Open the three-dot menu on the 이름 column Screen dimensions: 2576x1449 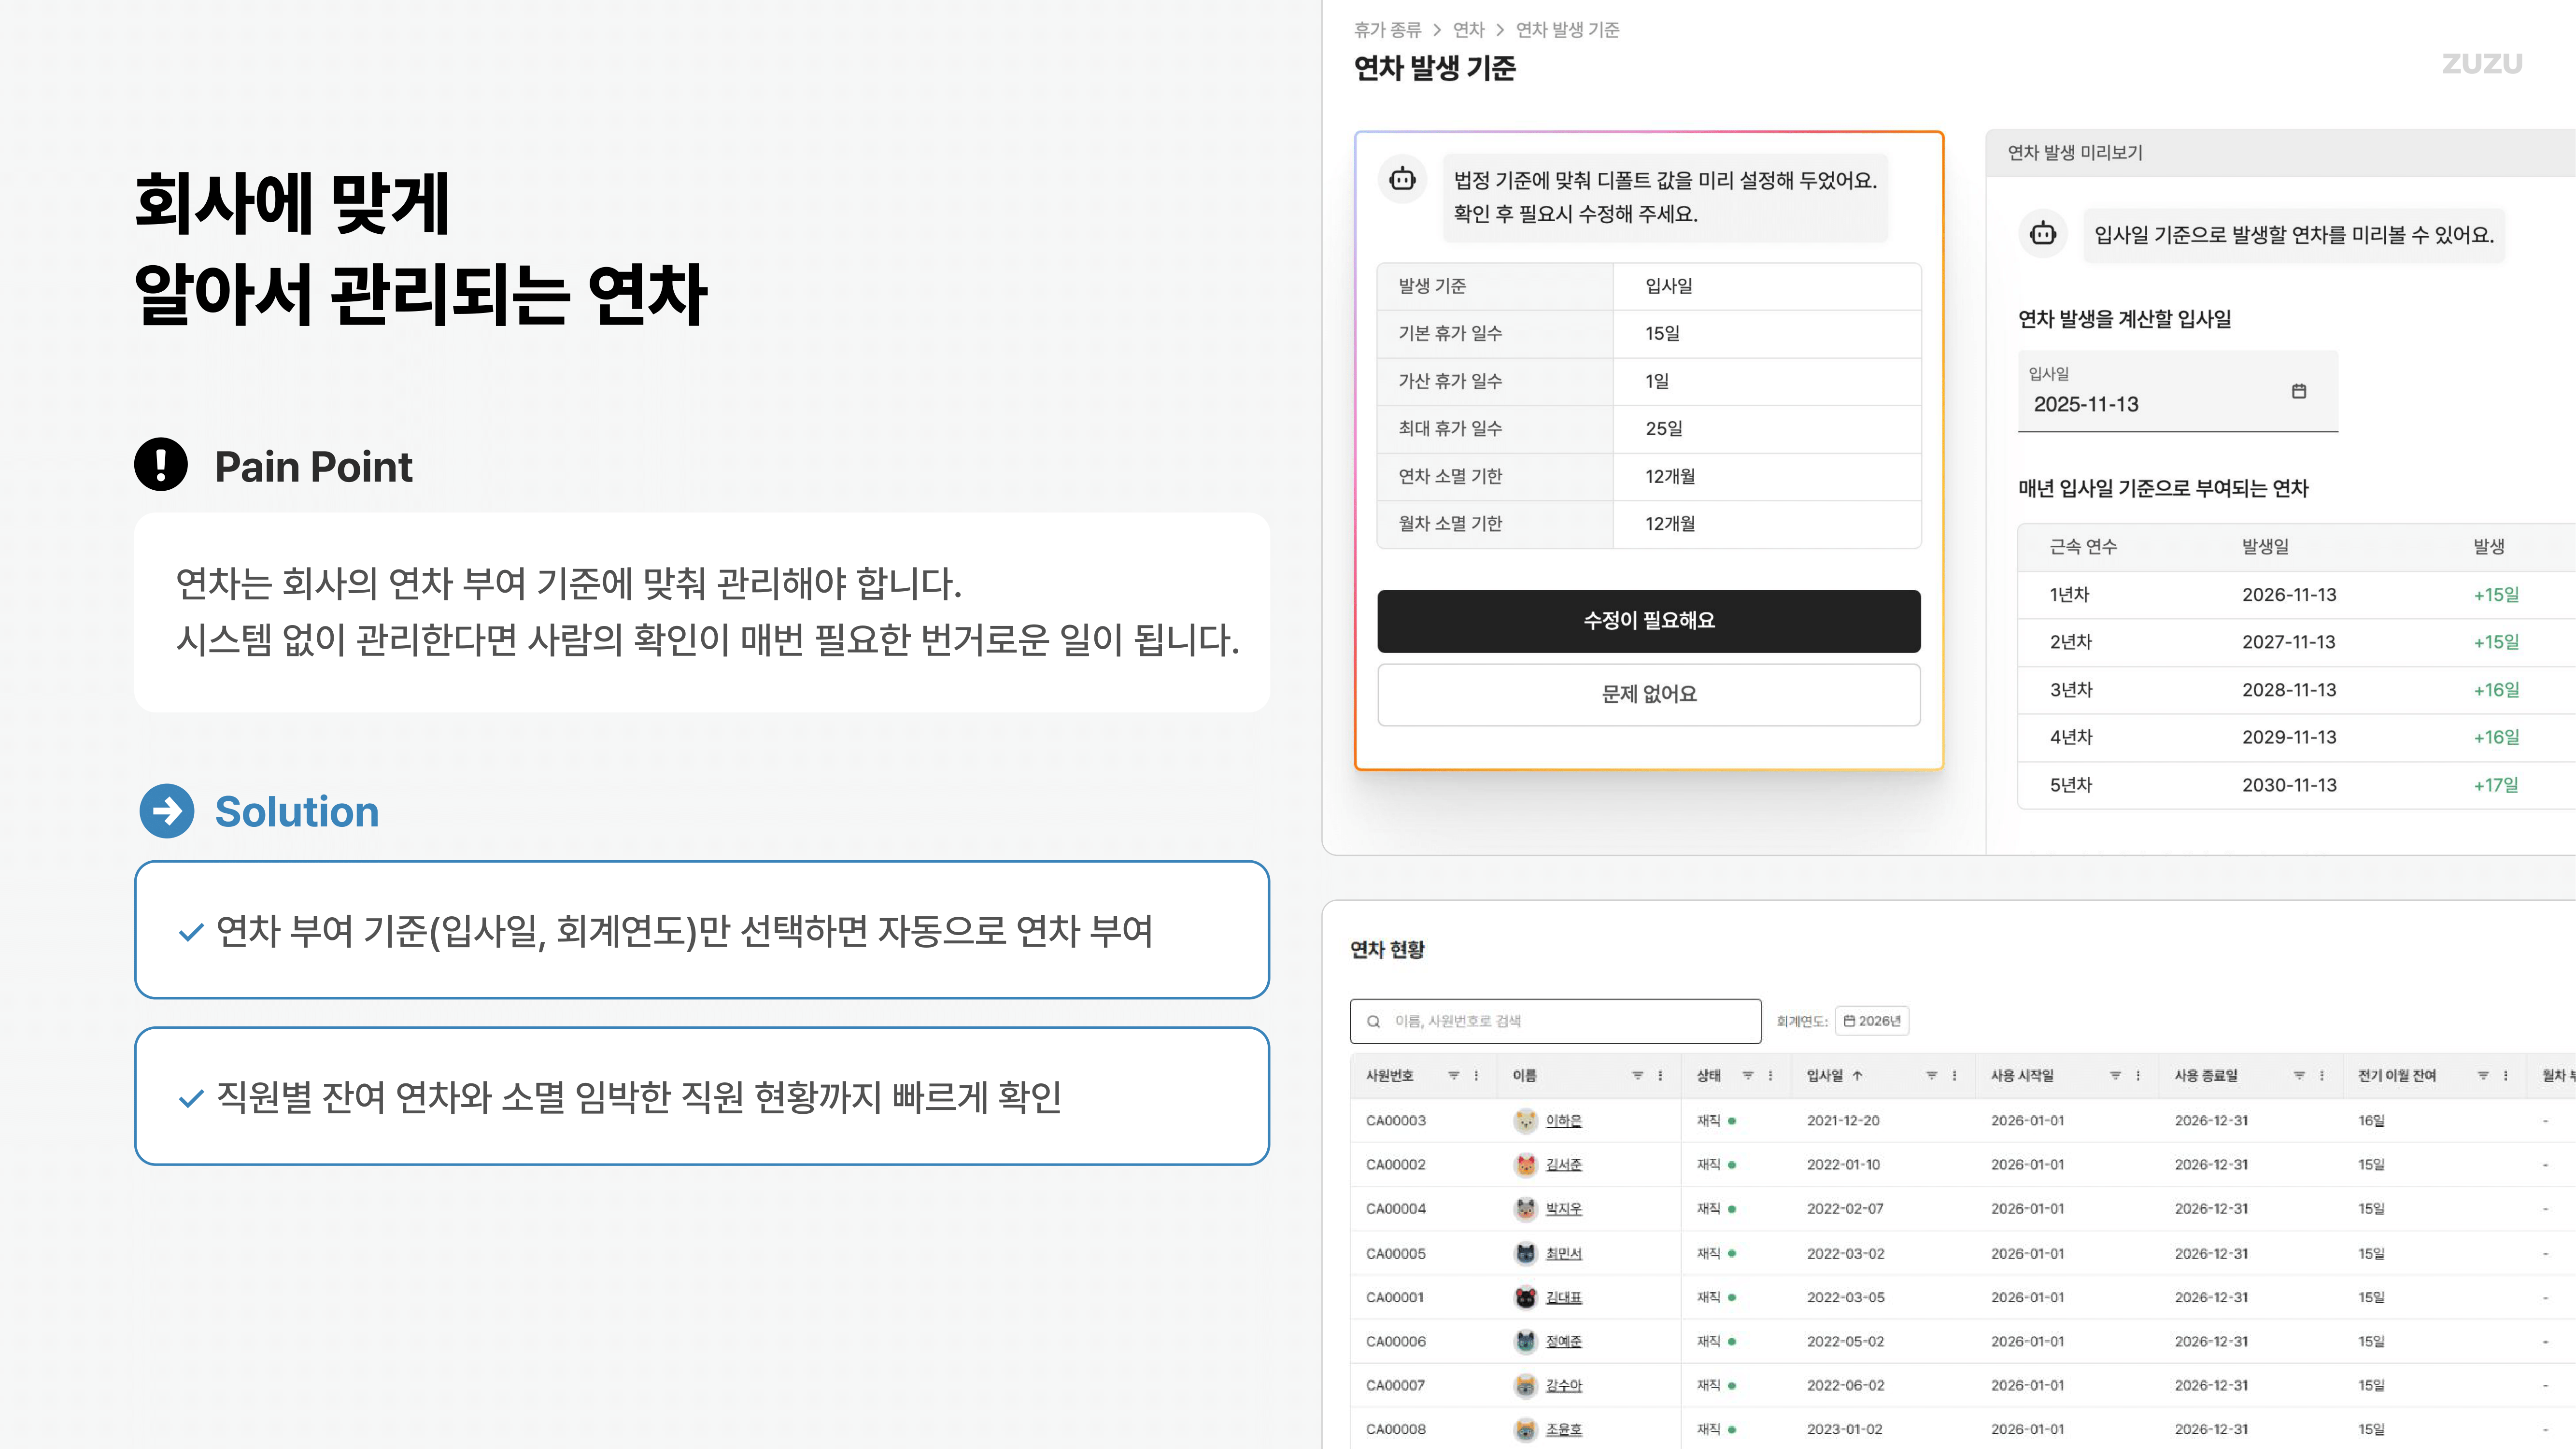(1660, 1076)
